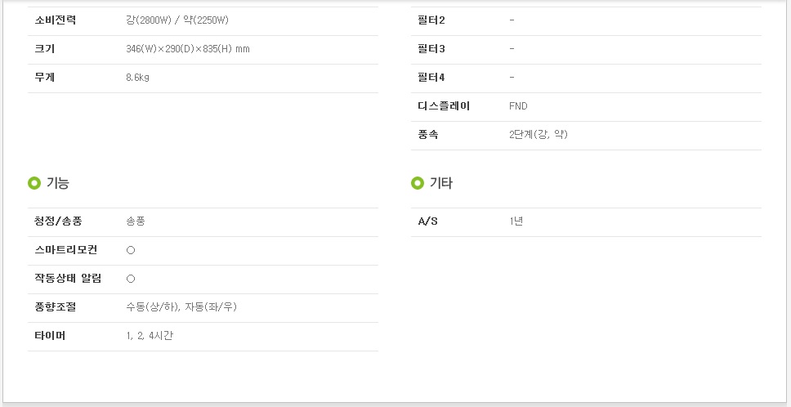Click the circle mark in 스마트리모컨 row
The height and width of the screenshot is (407, 791).
[131, 250]
